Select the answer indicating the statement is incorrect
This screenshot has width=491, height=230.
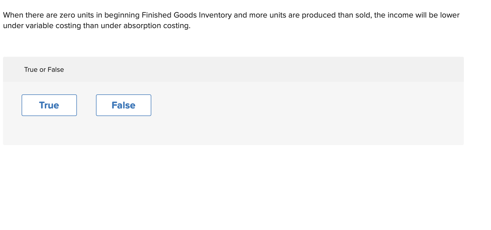[123, 105]
